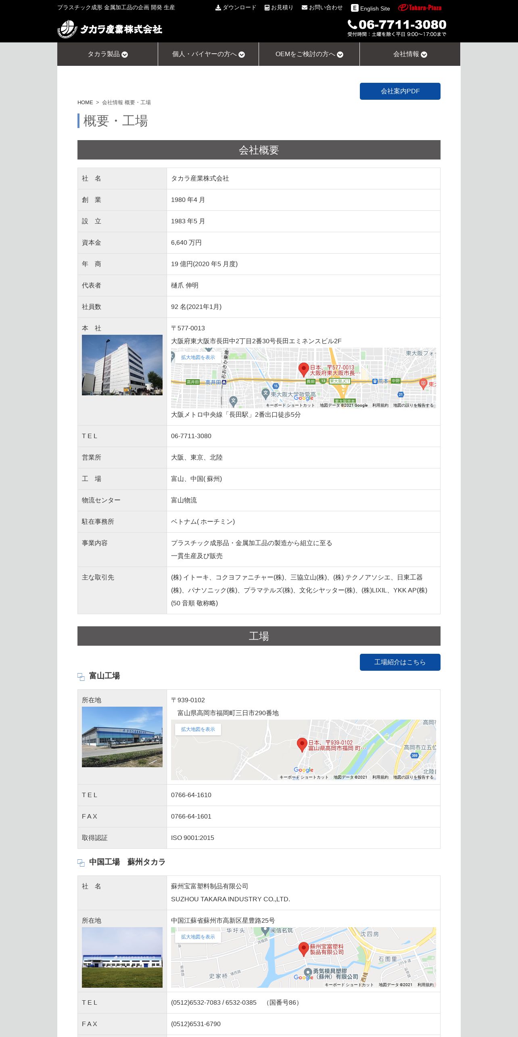The image size is (518, 1037).
Task: Click the red pin on headquarters map
Action: [x=303, y=369]
